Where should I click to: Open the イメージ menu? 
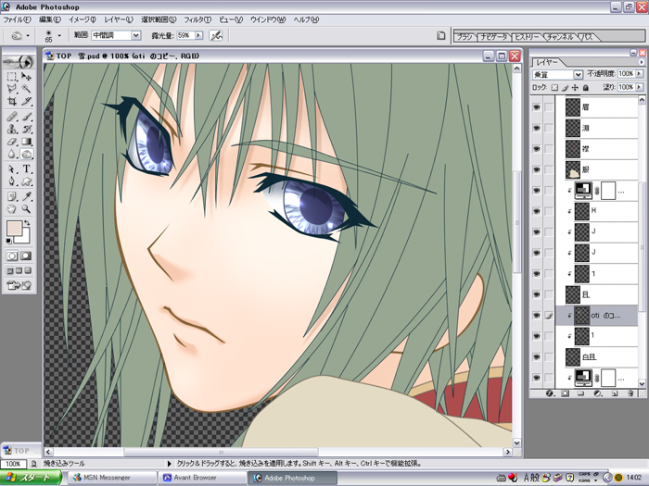pyautogui.click(x=82, y=19)
